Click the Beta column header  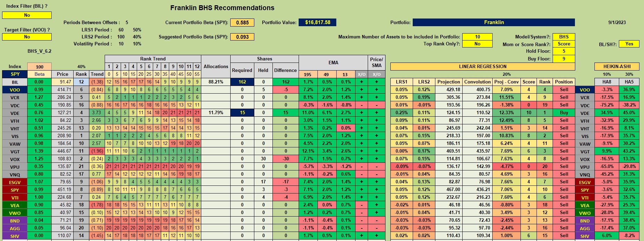39,74
